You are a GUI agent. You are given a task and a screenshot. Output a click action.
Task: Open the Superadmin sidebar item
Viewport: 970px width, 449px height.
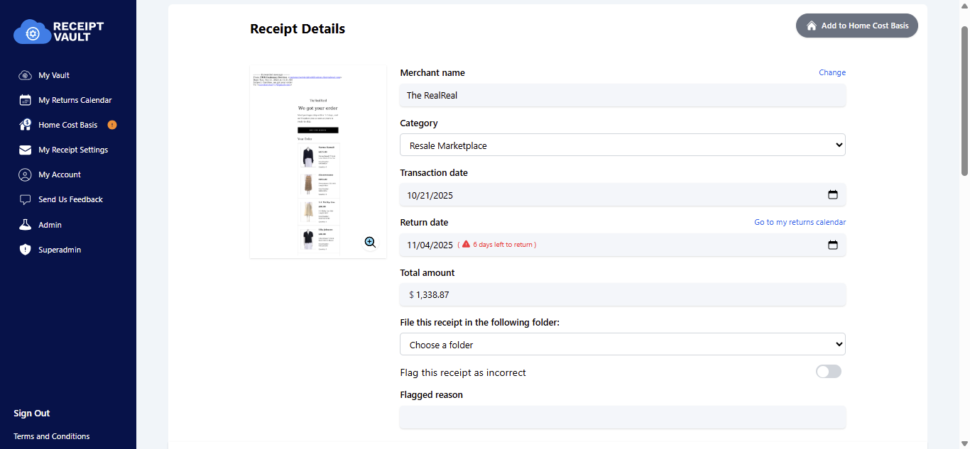click(x=60, y=250)
